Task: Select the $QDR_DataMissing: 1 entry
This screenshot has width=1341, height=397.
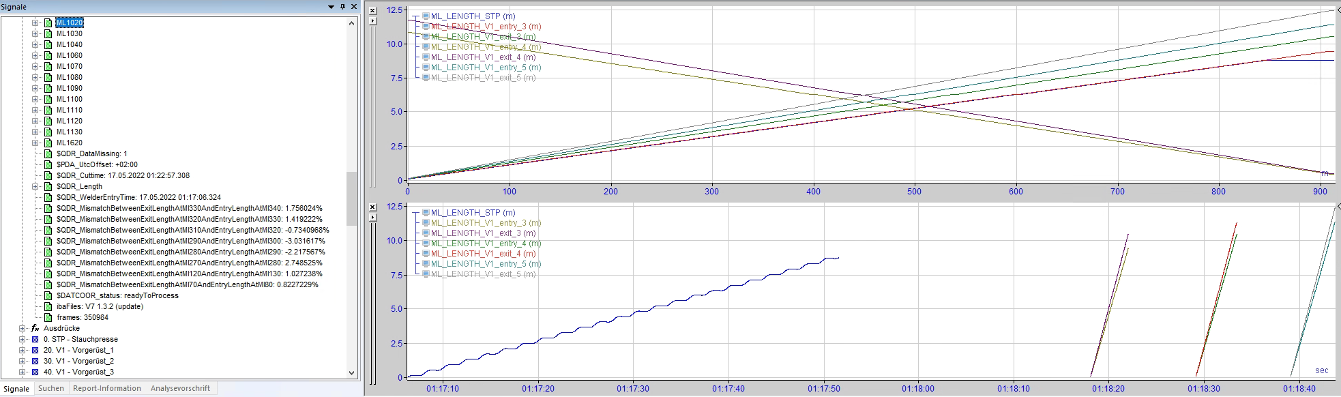Action: [92, 153]
